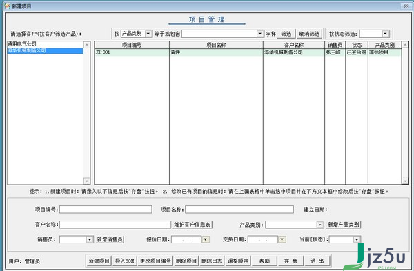Click the 项目名称 column header
This screenshot has width=414, height=271.
coord(216,45)
